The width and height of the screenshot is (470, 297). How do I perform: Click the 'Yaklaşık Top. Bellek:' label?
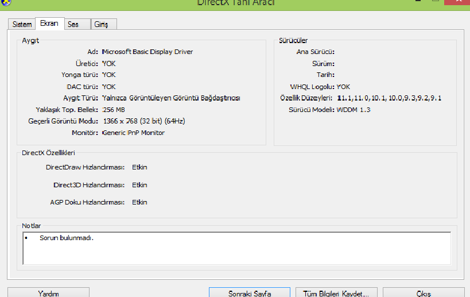67,110
